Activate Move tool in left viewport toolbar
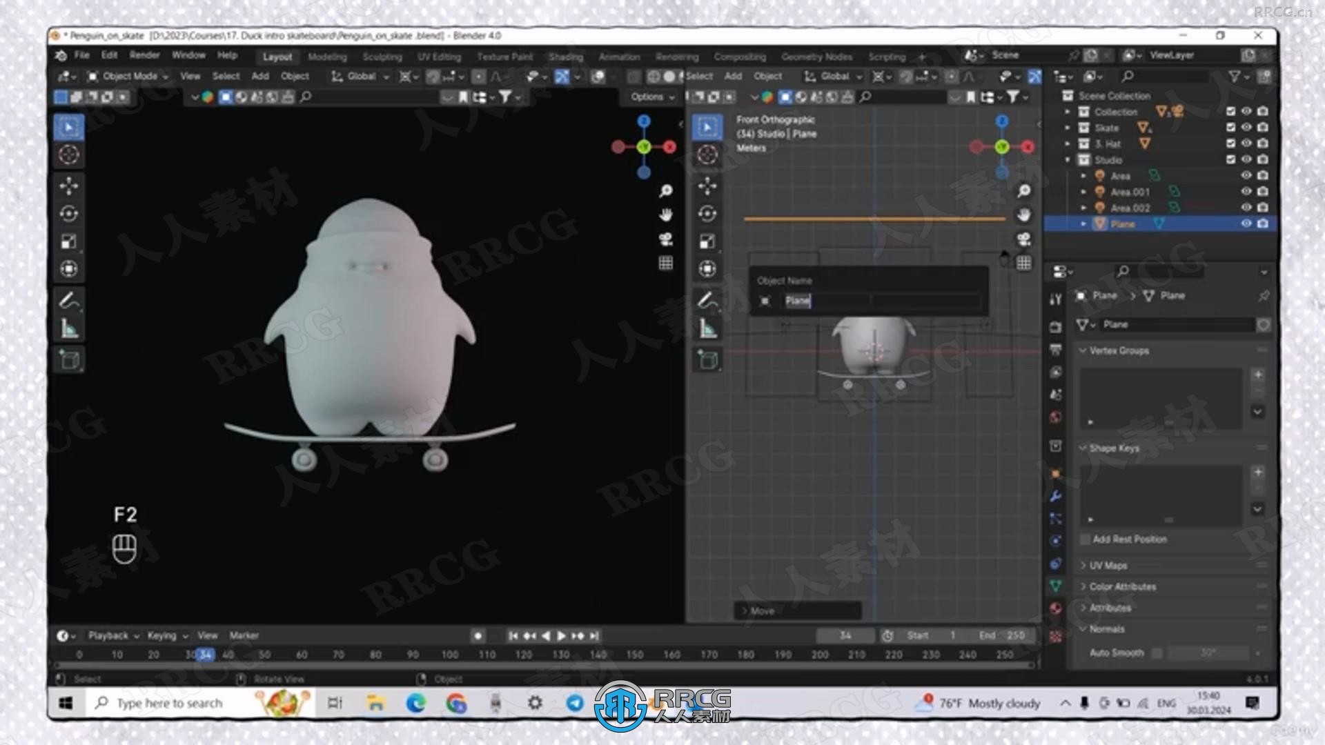The width and height of the screenshot is (1325, 745). [68, 186]
